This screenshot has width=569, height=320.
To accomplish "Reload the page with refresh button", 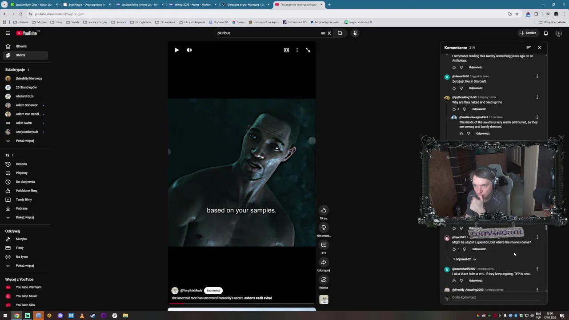I will [20, 14].
